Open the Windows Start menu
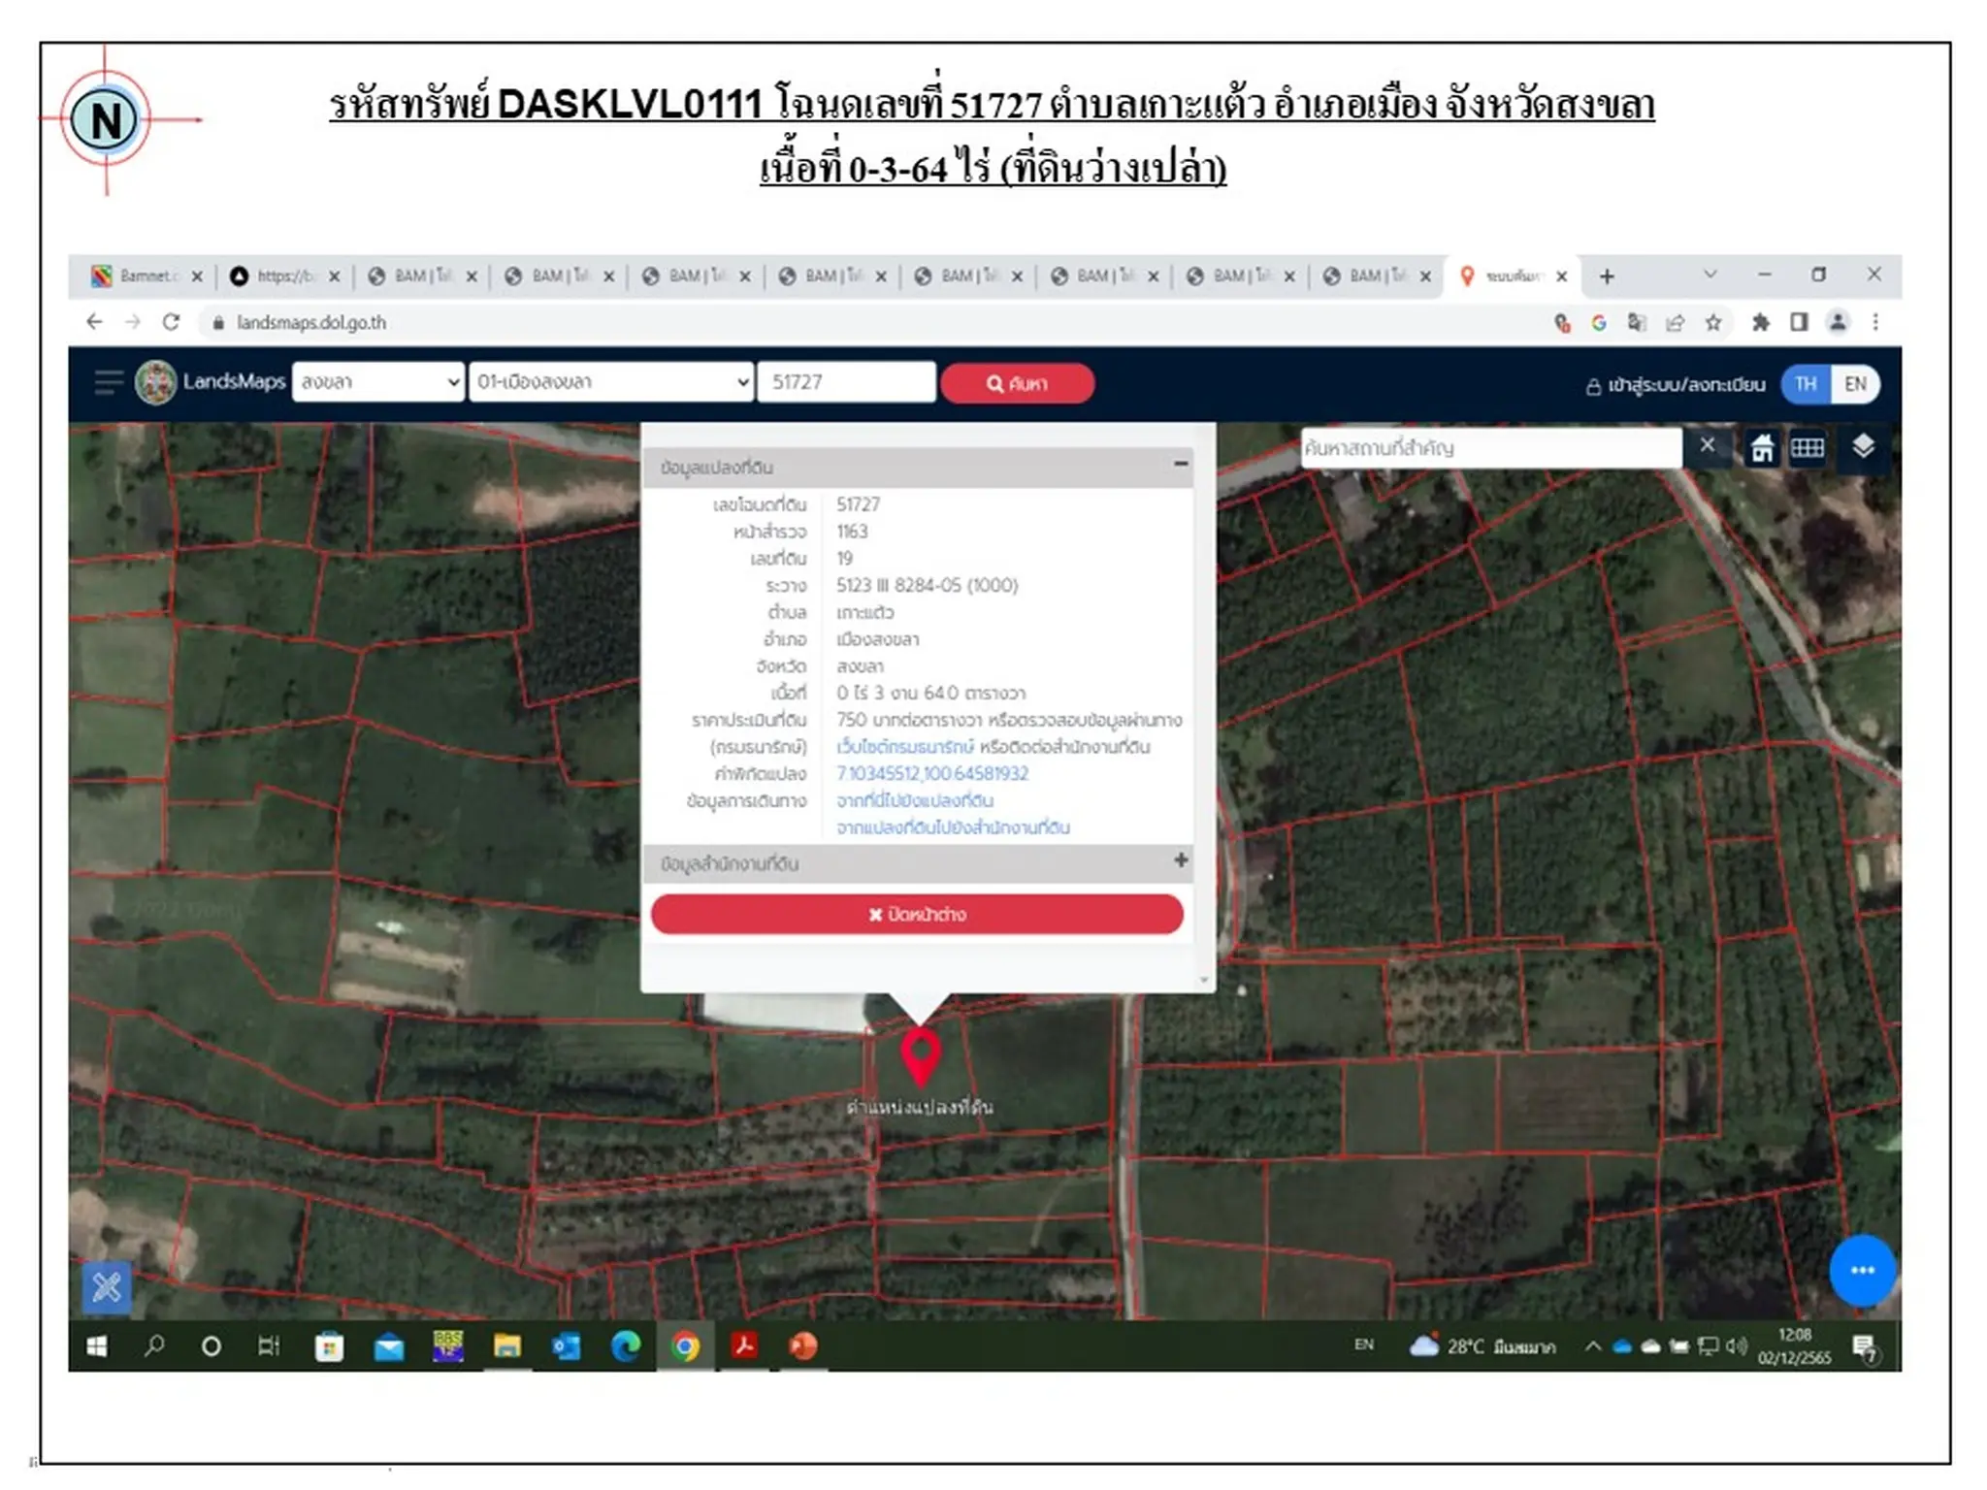Screen dimensions: 1987x1490 click(x=97, y=1346)
